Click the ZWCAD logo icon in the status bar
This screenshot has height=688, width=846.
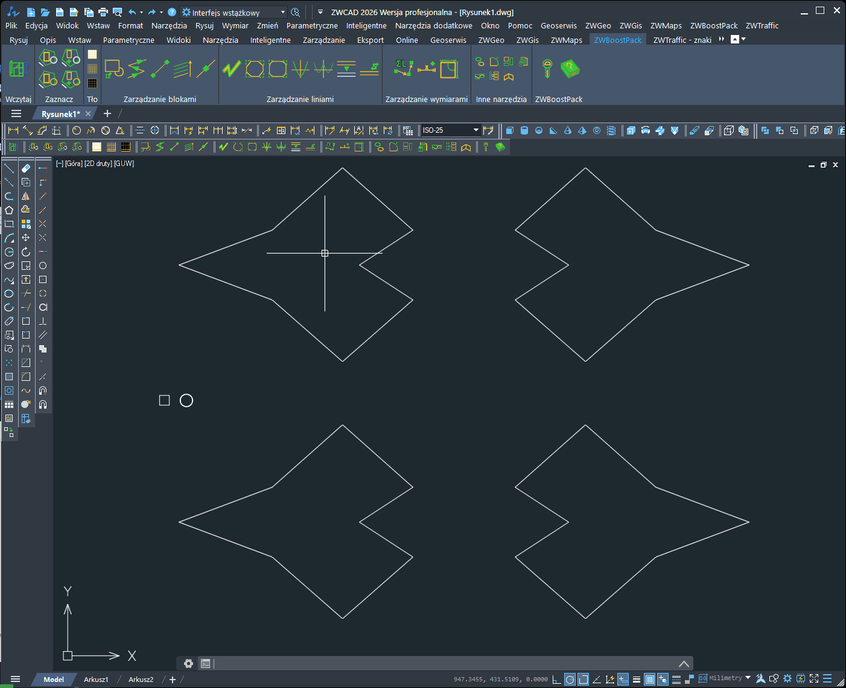pos(761,678)
